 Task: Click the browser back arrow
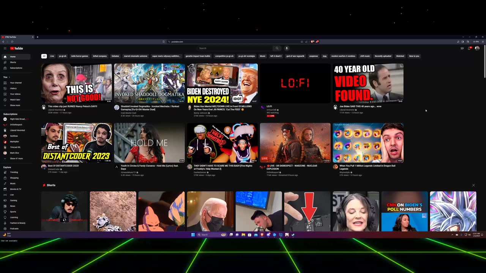3,41
